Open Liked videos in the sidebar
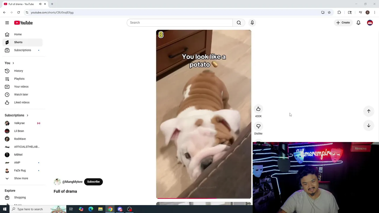The image size is (379, 213). (23, 102)
